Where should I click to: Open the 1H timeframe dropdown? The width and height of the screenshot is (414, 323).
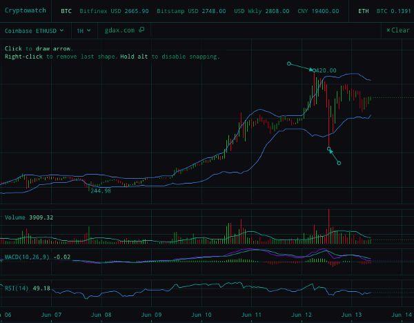83,31
